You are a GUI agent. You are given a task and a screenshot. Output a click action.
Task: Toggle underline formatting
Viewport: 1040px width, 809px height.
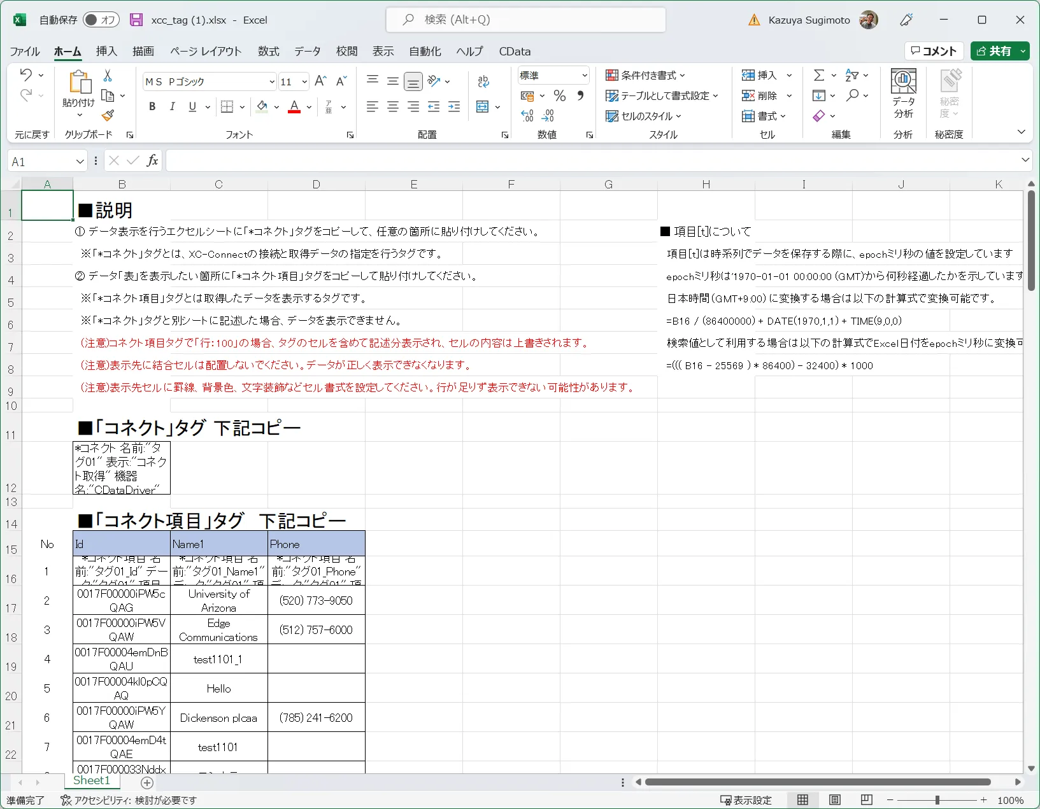192,107
